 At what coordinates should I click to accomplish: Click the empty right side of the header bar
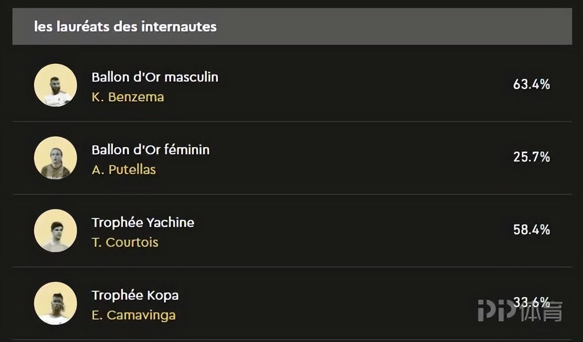404,26
